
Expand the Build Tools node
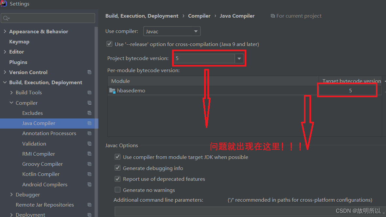point(11,93)
